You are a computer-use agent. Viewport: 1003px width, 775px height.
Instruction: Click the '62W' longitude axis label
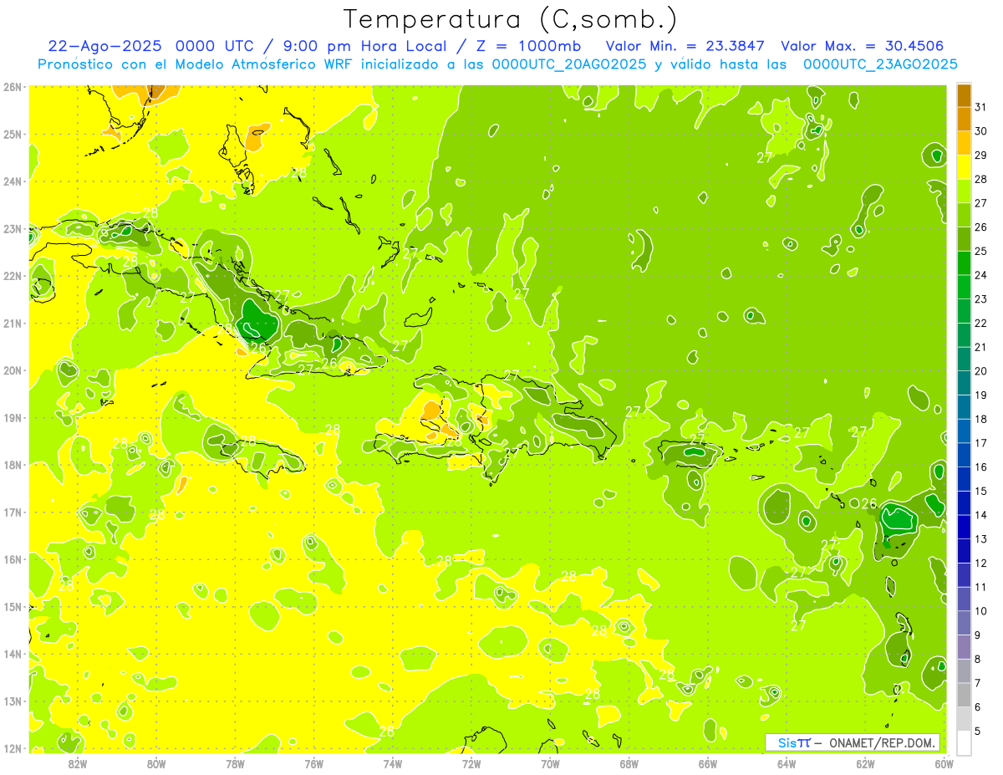click(866, 763)
